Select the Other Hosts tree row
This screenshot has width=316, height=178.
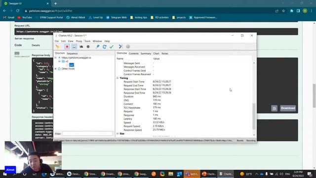click(68, 69)
